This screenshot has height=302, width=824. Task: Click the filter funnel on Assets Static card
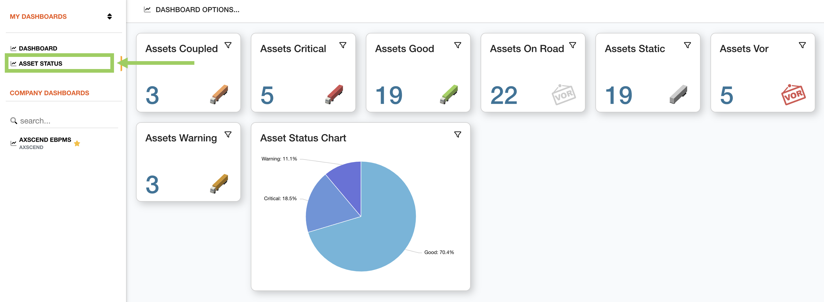[x=687, y=46]
